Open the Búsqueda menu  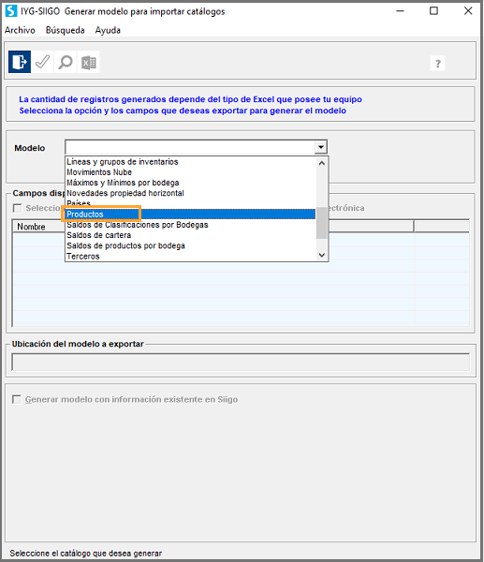coord(66,30)
